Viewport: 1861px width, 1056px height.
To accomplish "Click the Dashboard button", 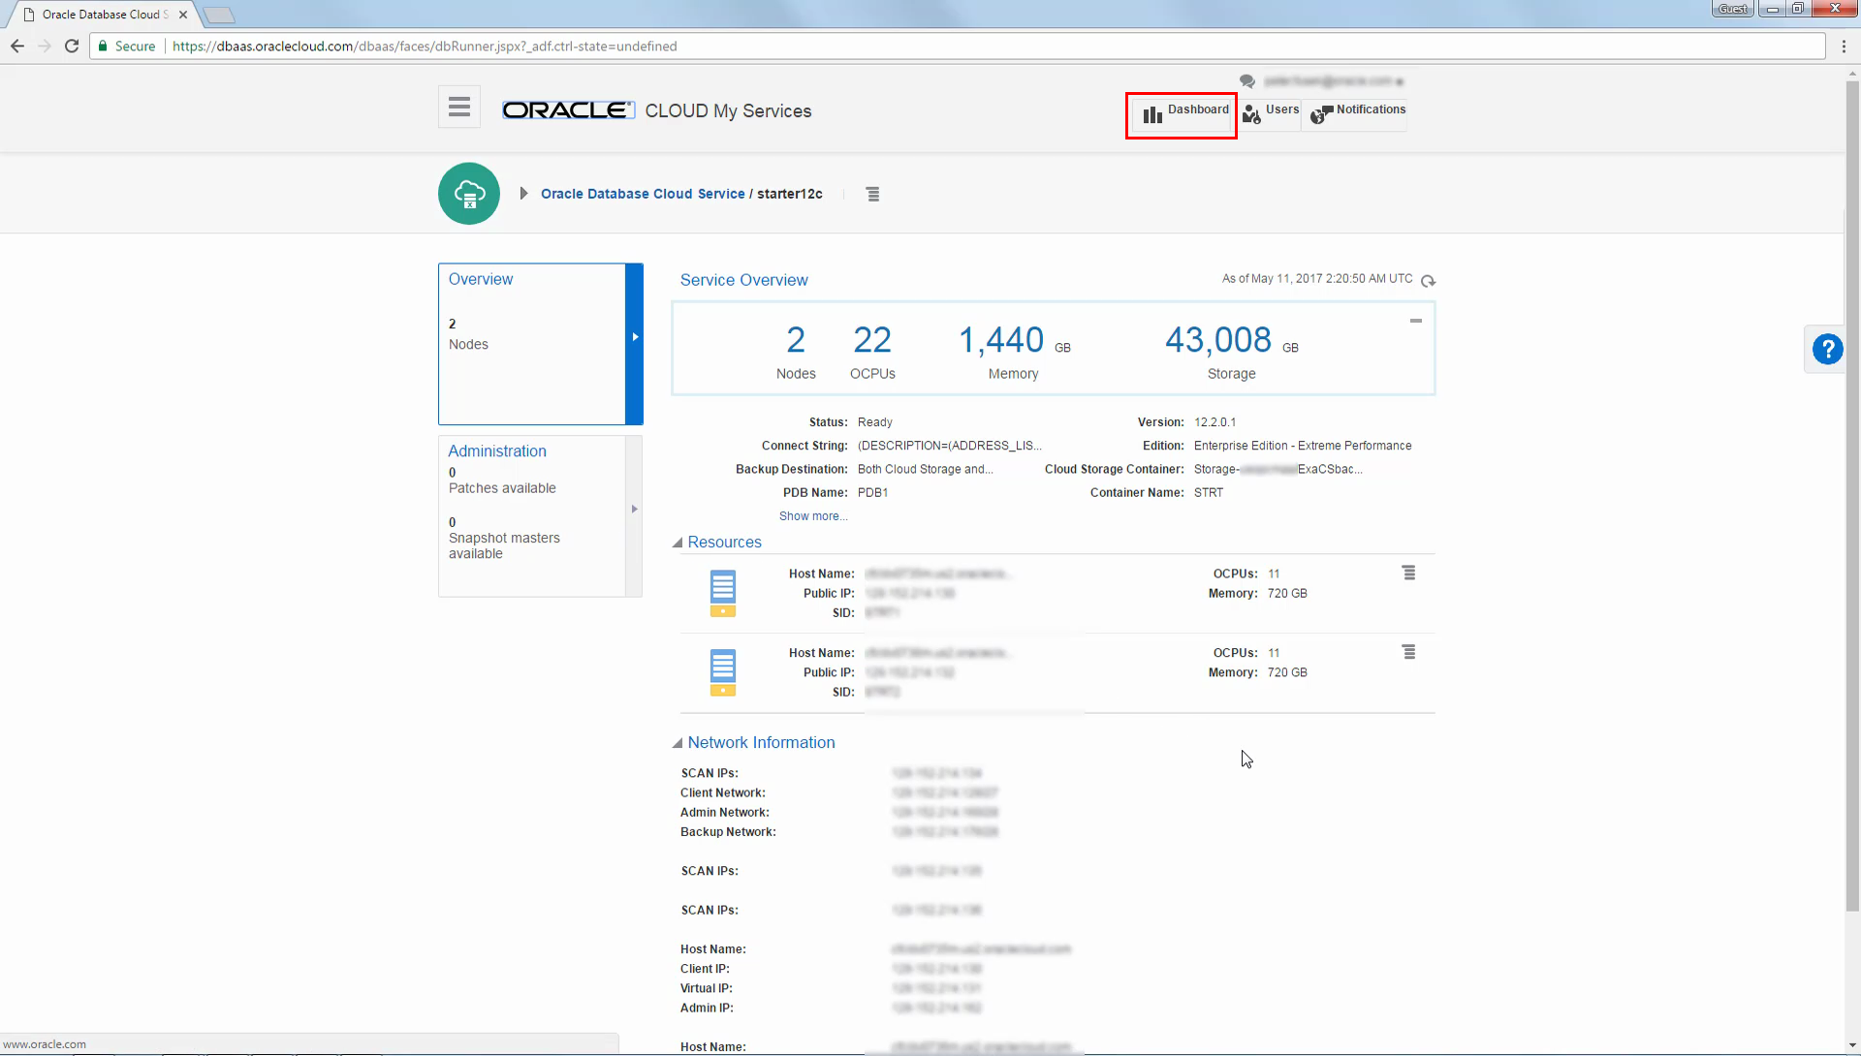I will coord(1183,114).
